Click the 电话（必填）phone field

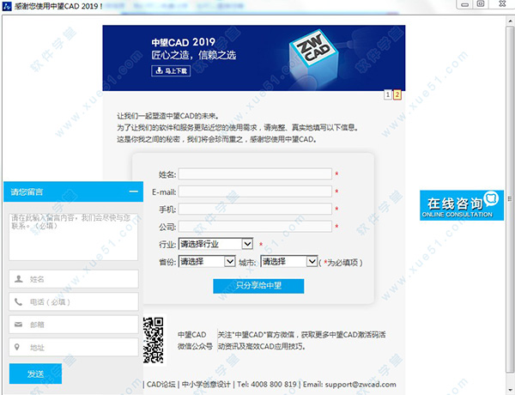pyautogui.click(x=74, y=301)
